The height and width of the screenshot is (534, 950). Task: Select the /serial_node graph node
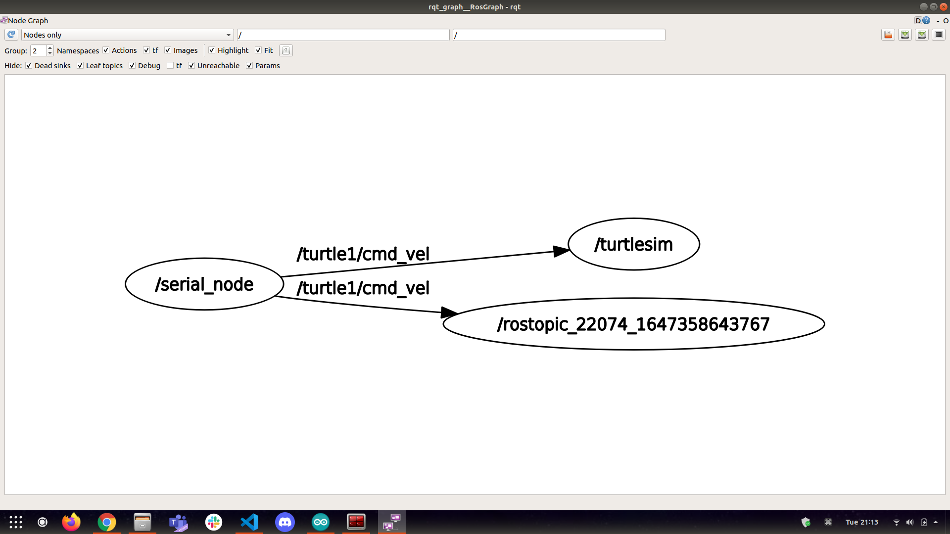[204, 284]
